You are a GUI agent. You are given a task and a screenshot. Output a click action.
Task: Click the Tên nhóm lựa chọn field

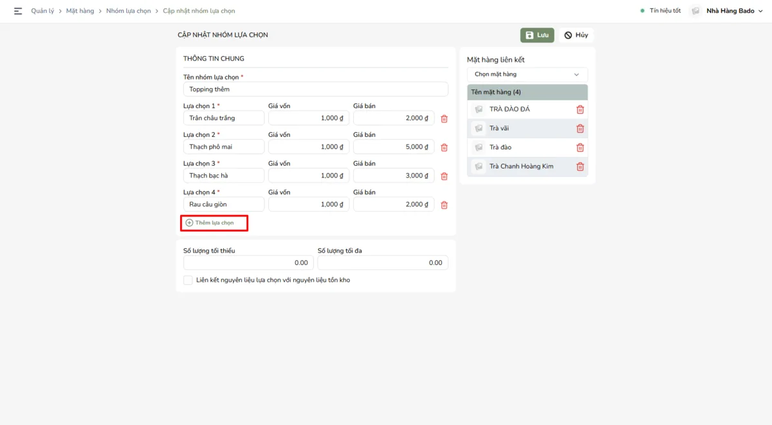[316, 89]
